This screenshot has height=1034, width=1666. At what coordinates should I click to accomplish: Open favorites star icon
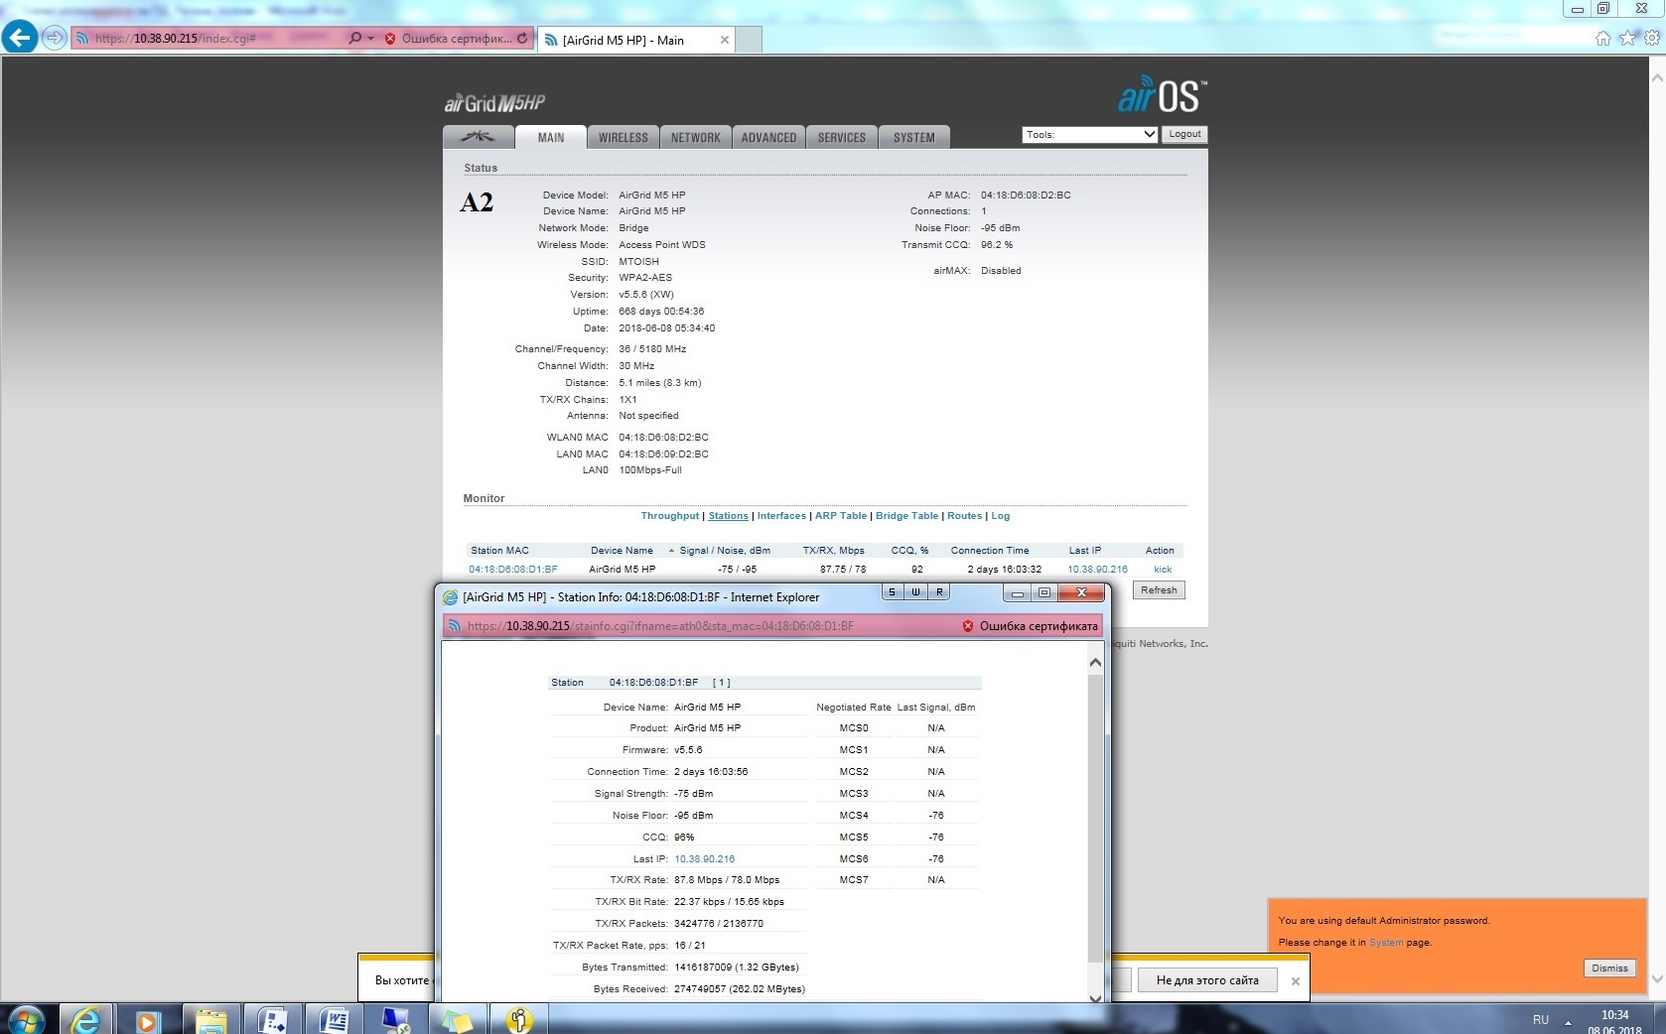(1627, 38)
